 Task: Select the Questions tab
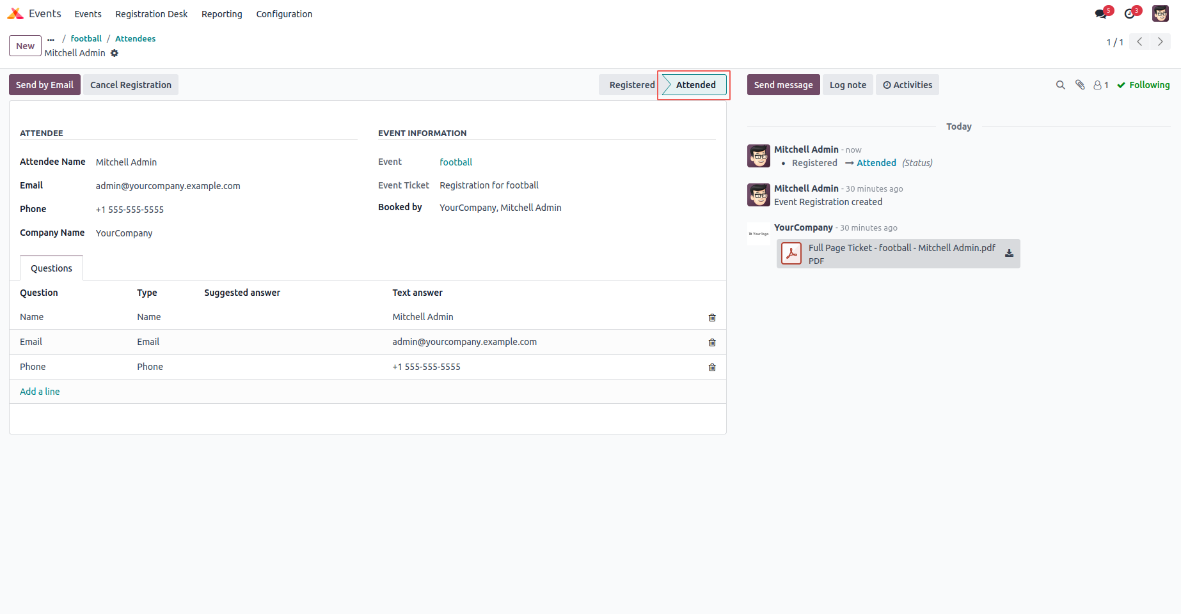coord(51,268)
